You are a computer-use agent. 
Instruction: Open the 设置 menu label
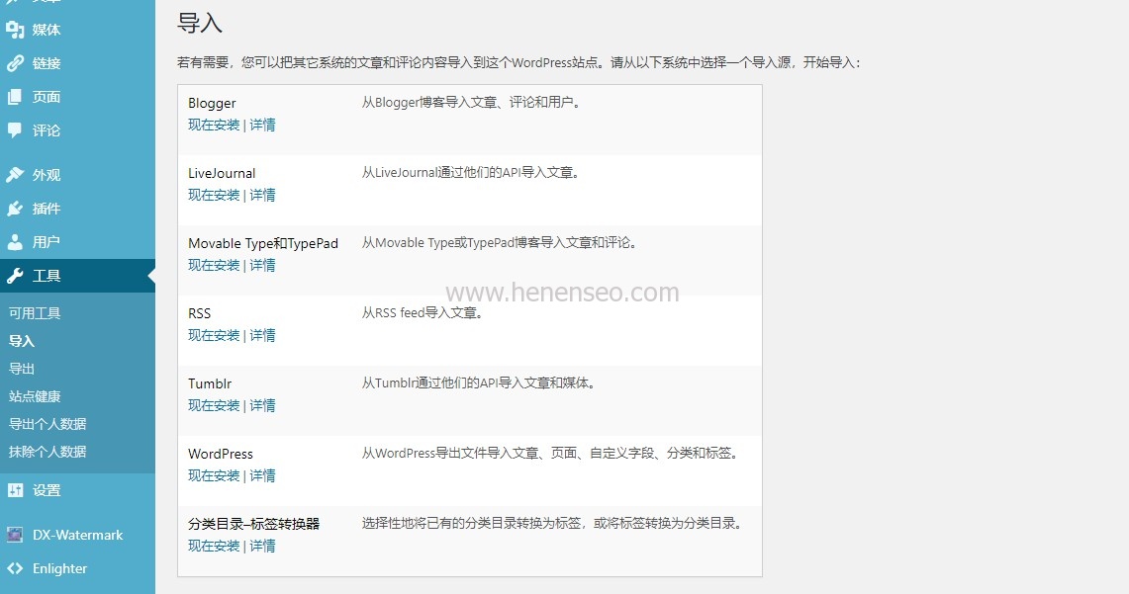(47, 490)
